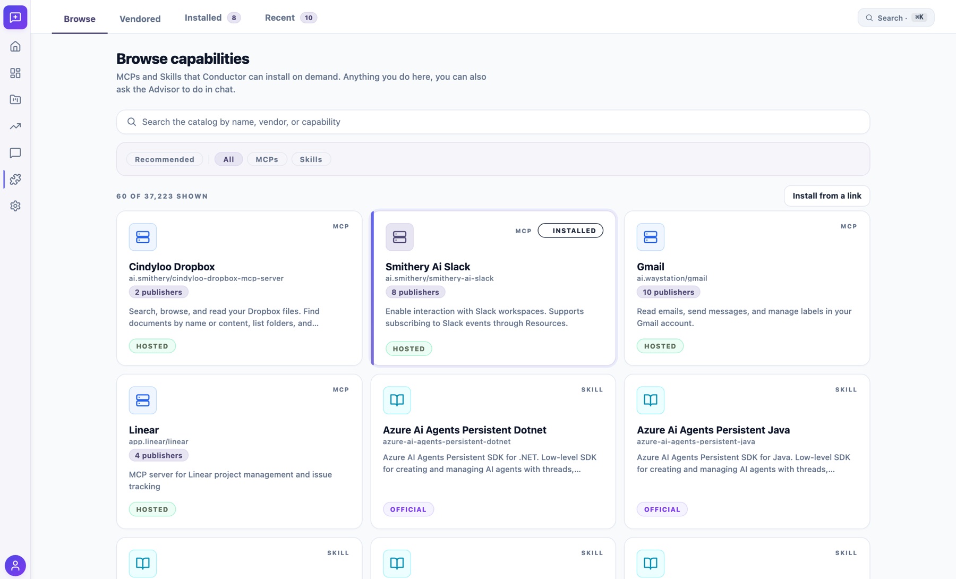Viewport: 956px width, 579px height.
Task: Open the folder chart sidebar icon
Action: click(x=15, y=99)
